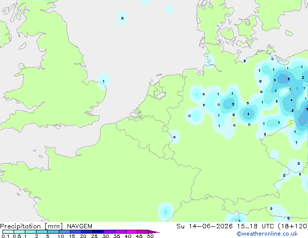Screen dimensions: 308x238
Task: Pick the 1–2 mm legend color swatch
Action: pyautogui.click(x=31, y=232)
